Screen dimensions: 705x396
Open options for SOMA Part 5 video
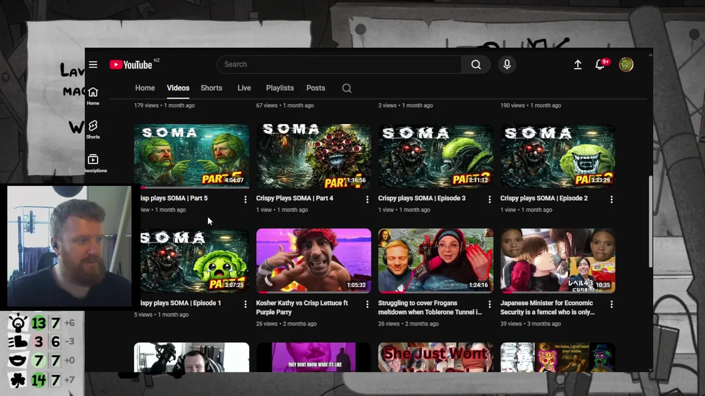pos(246,199)
